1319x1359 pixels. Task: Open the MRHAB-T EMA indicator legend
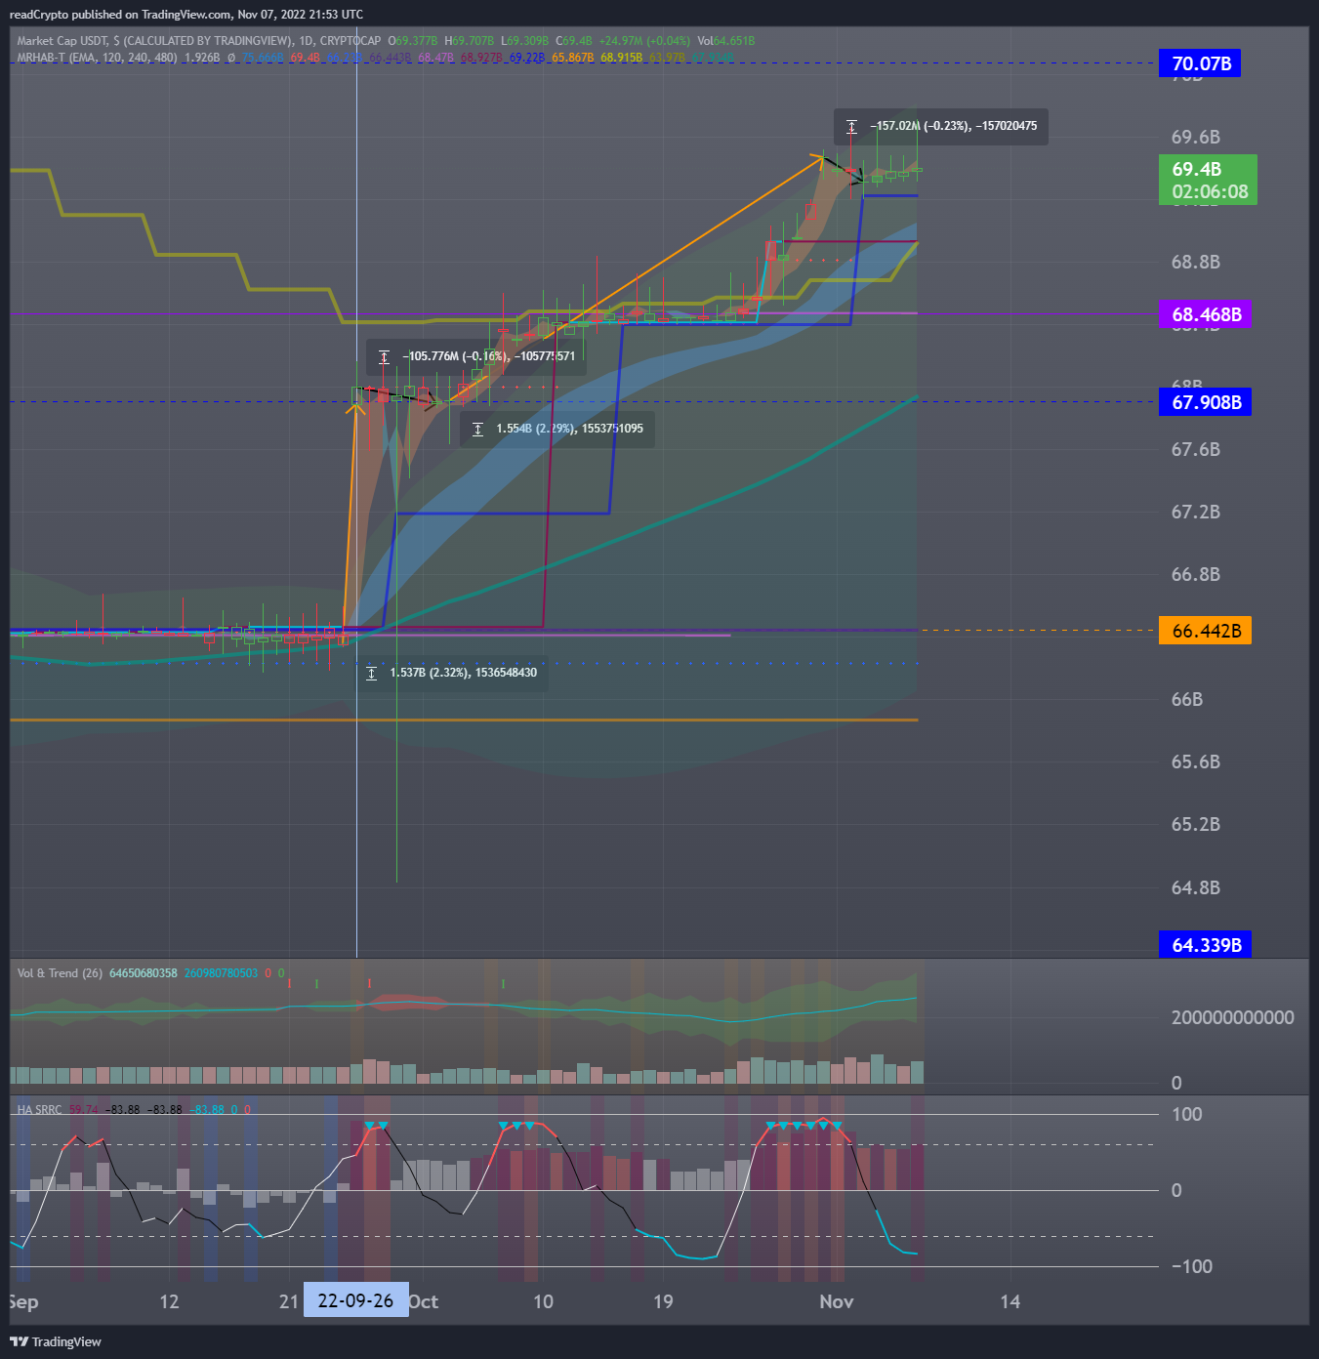[x=97, y=58]
